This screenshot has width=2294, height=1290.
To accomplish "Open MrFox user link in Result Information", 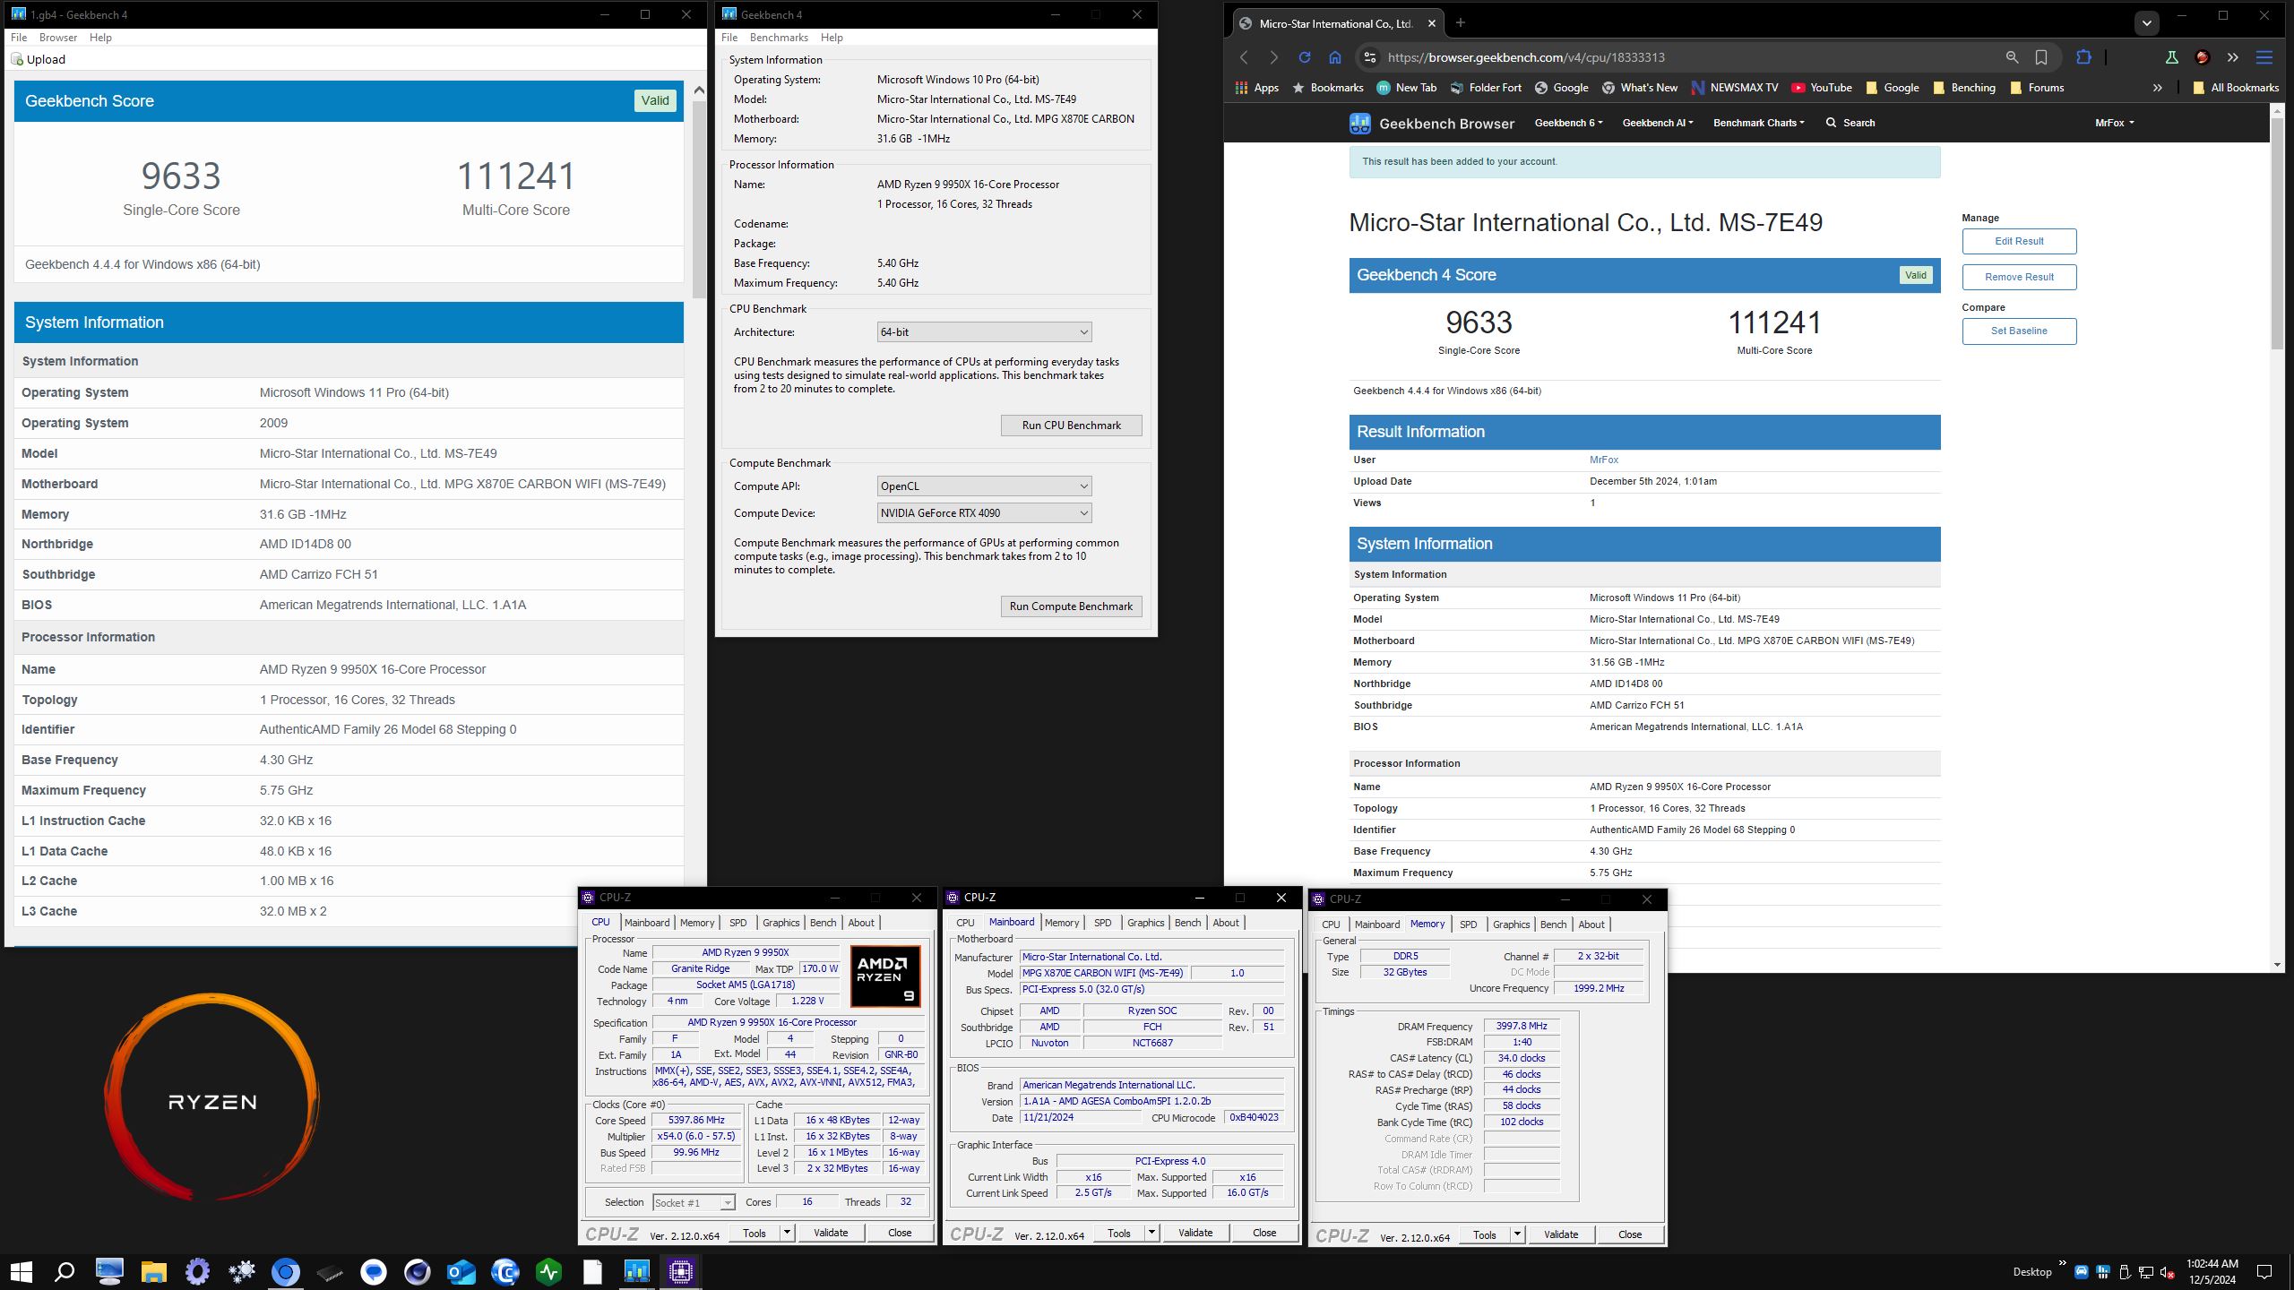I will tap(1604, 460).
